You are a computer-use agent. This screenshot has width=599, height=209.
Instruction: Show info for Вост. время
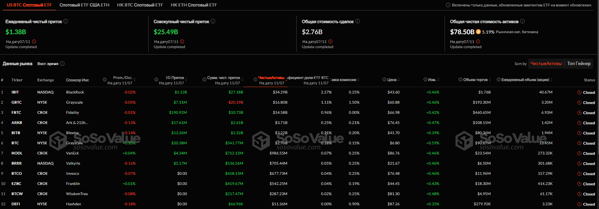62,64
